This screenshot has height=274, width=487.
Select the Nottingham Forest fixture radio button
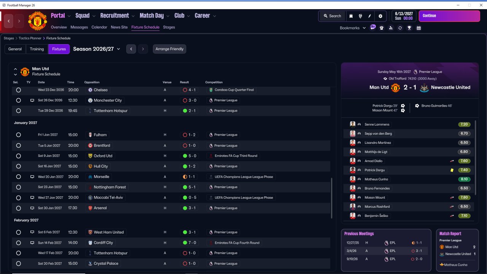(18, 187)
